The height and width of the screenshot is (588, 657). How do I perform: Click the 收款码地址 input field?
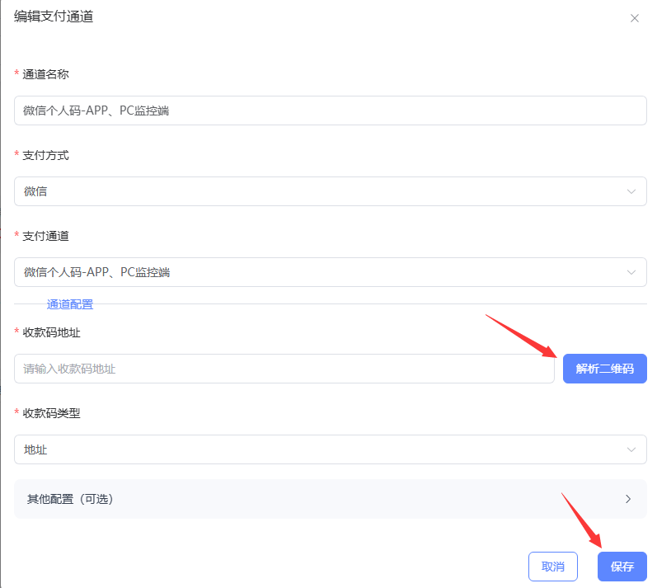coord(284,369)
